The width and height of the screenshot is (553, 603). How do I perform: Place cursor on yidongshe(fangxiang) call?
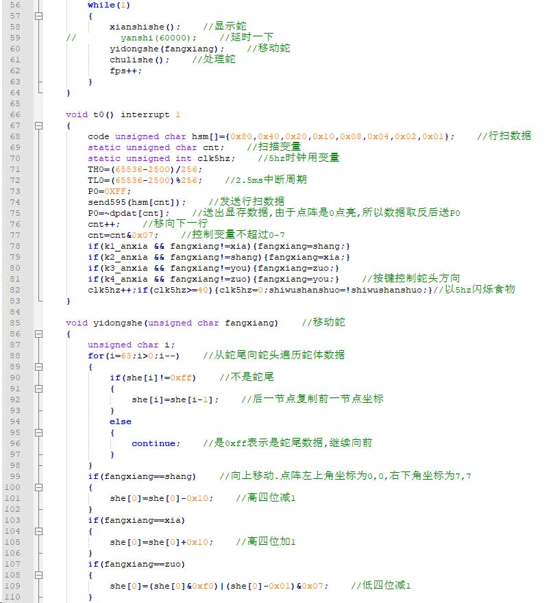coord(167,49)
